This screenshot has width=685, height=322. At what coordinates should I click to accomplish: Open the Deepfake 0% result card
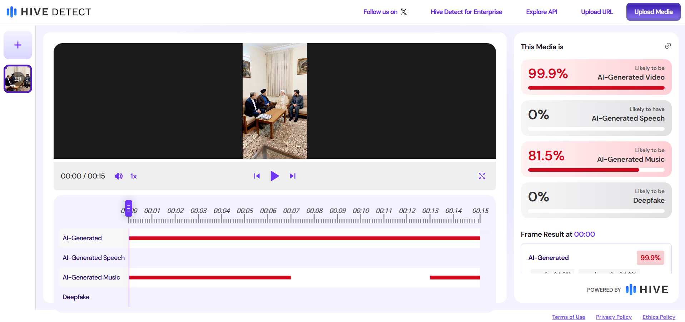(x=596, y=200)
